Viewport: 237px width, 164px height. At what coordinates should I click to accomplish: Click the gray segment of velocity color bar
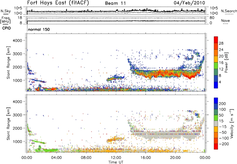216,123
